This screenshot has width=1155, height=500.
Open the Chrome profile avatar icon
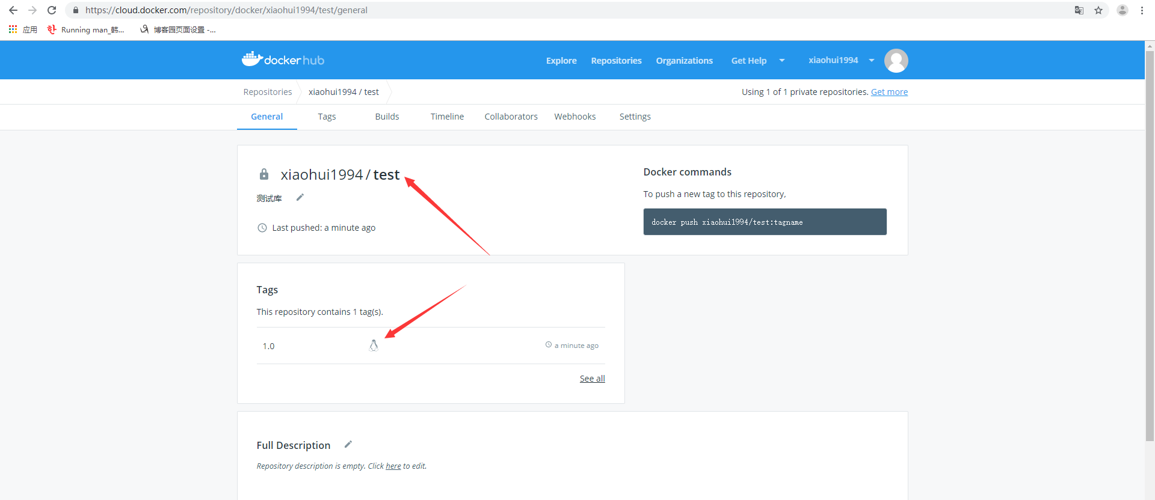tap(1123, 10)
